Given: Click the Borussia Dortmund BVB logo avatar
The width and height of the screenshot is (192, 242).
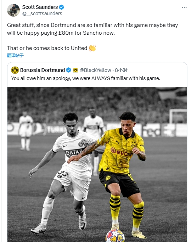Looking at the screenshot, I should tap(15, 70).
